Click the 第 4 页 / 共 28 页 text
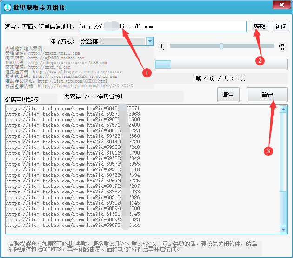 (x=220, y=78)
